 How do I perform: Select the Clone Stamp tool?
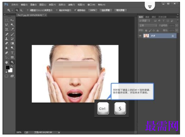(x=7, y=39)
